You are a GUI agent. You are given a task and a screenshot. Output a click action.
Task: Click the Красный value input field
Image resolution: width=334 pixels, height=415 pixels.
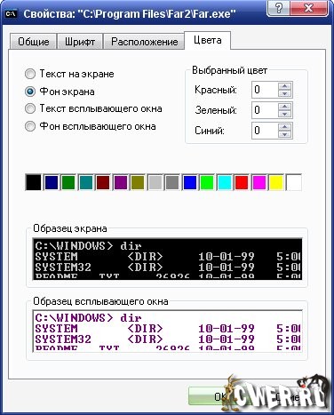[265, 90]
